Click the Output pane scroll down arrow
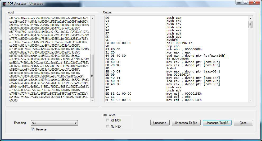This screenshot has width=262, height=141. click(250, 100)
